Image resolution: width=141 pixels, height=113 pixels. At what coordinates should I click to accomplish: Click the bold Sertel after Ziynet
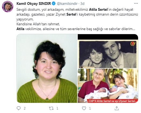tap(71, 15)
